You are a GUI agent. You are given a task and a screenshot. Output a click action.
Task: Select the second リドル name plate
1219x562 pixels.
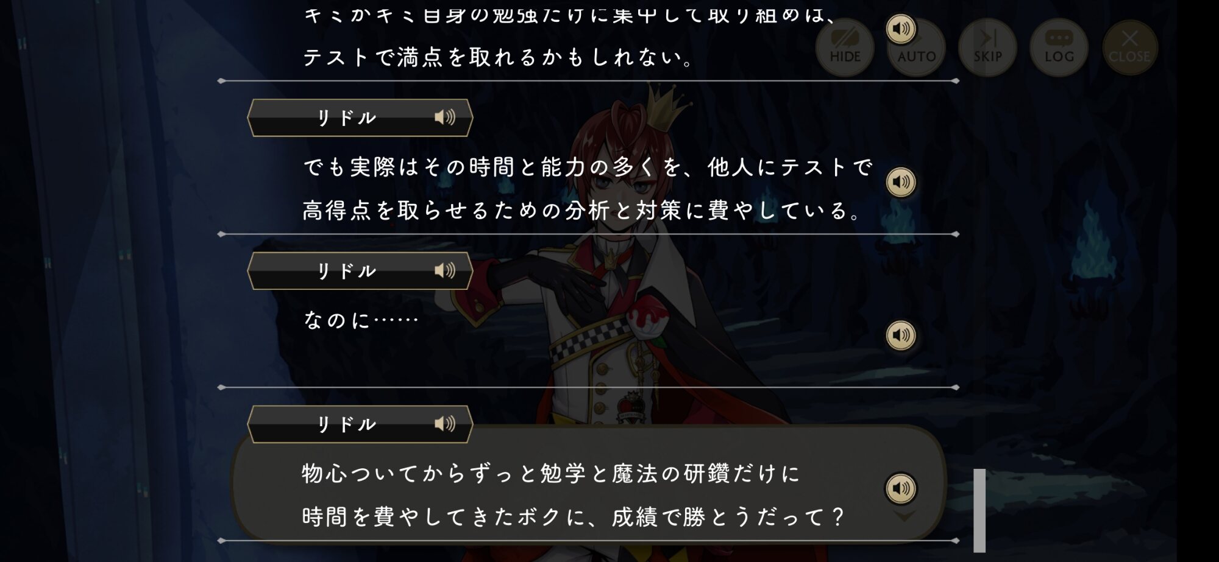360,271
